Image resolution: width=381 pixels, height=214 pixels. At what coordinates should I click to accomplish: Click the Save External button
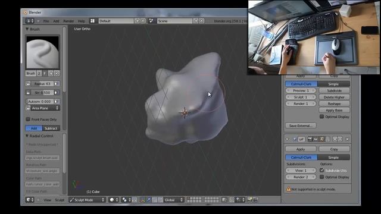(301, 125)
